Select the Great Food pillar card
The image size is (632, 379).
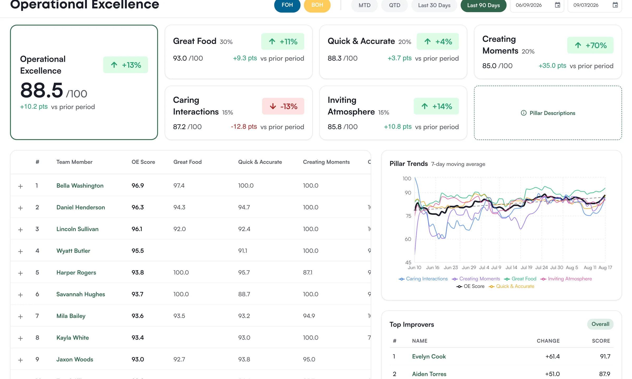point(239,52)
